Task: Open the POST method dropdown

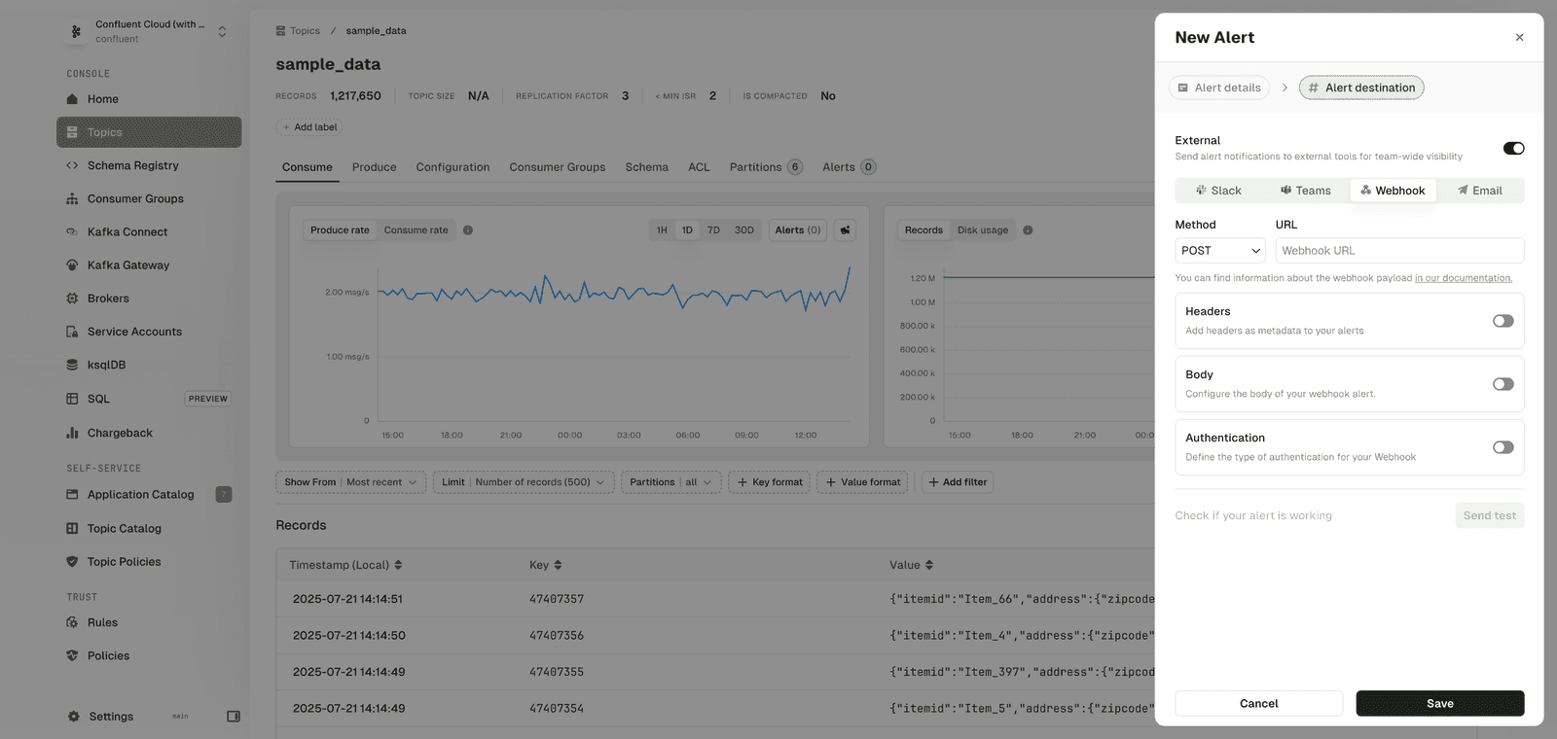Action: [x=1219, y=251]
